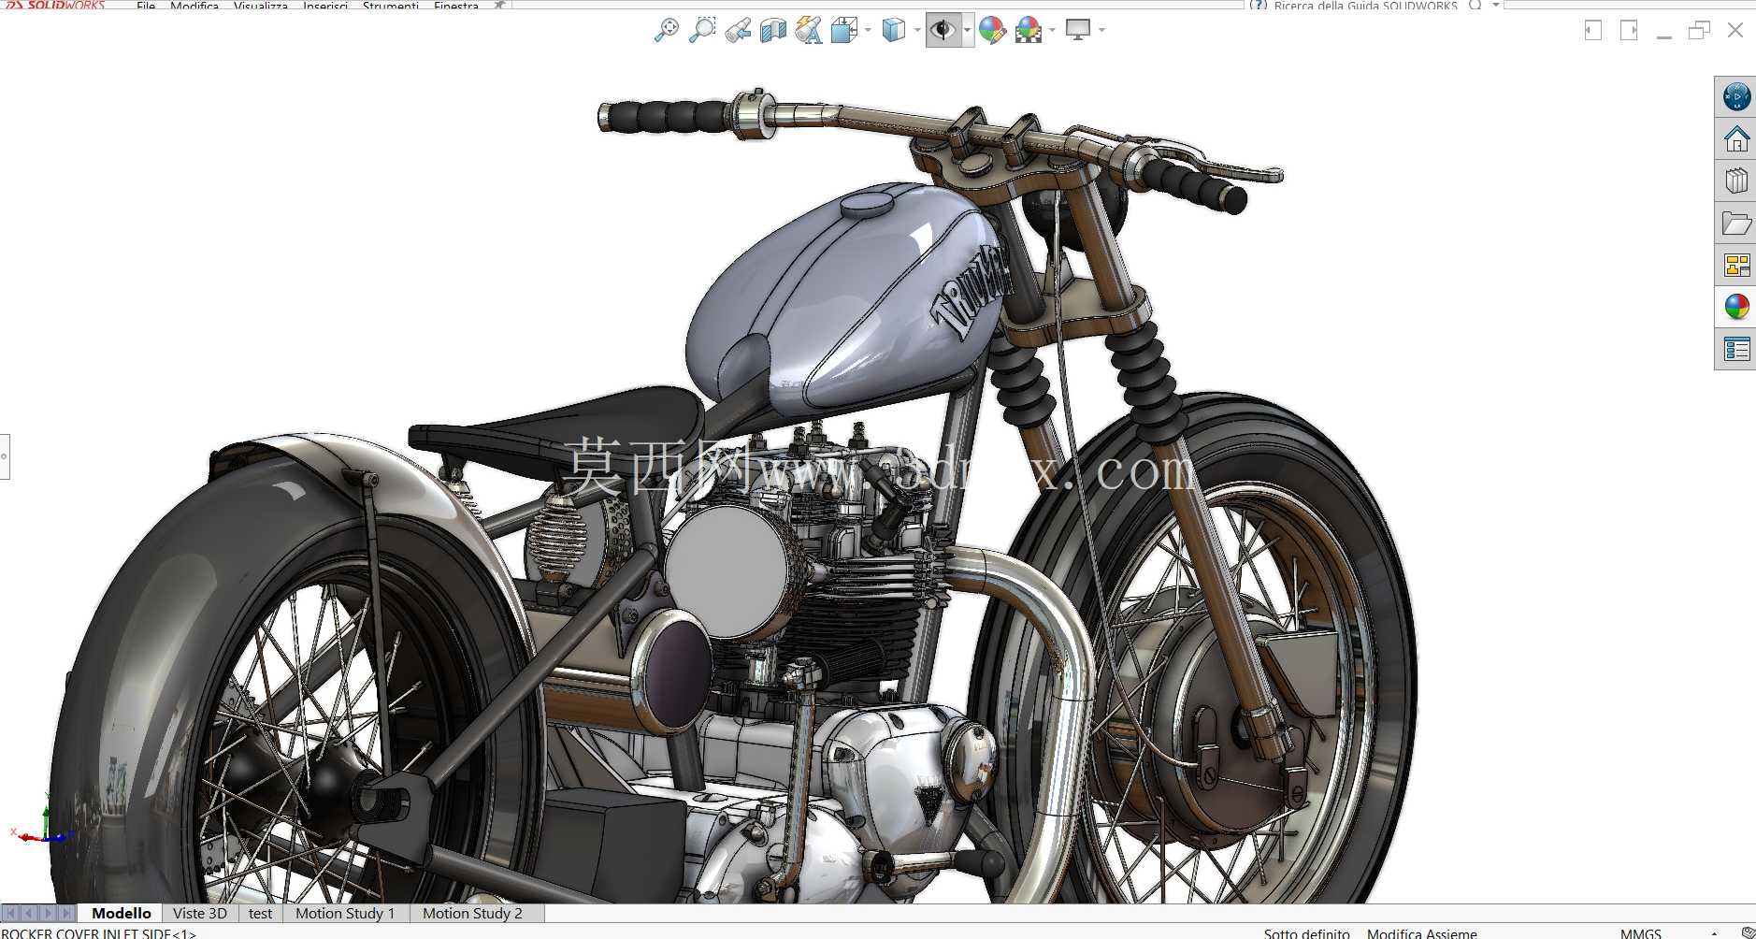This screenshot has height=939, width=1756.
Task: Open the View Settings dropdown arrow
Action: click(x=1101, y=30)
